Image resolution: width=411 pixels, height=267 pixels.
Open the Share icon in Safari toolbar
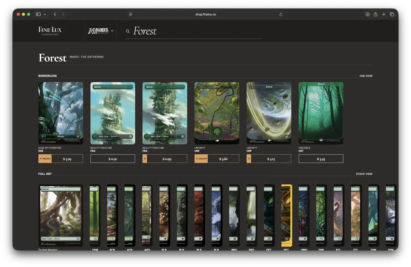(x=376, y=15)
